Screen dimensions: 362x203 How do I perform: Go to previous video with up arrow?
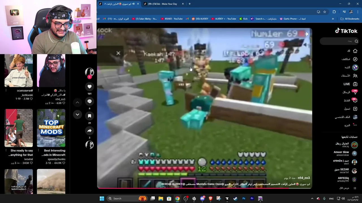(77, 102)
